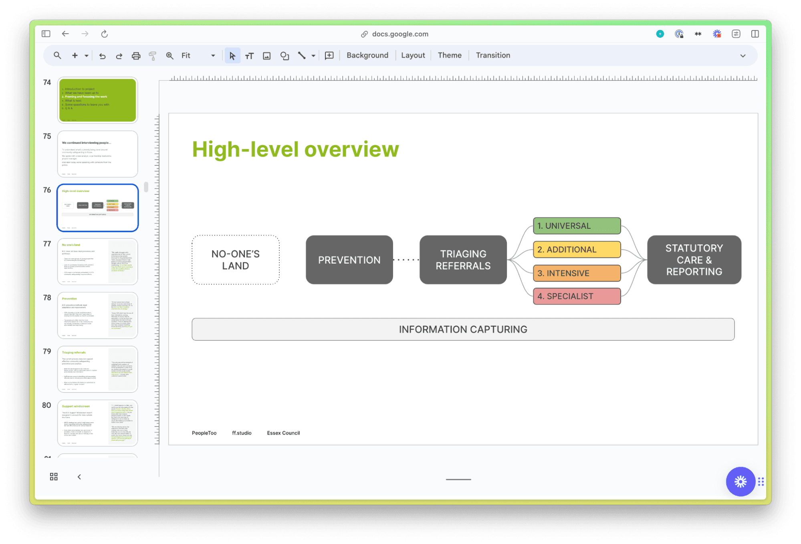Select the Line tool
The image size is (801, 544).
[x=302, y=56]
